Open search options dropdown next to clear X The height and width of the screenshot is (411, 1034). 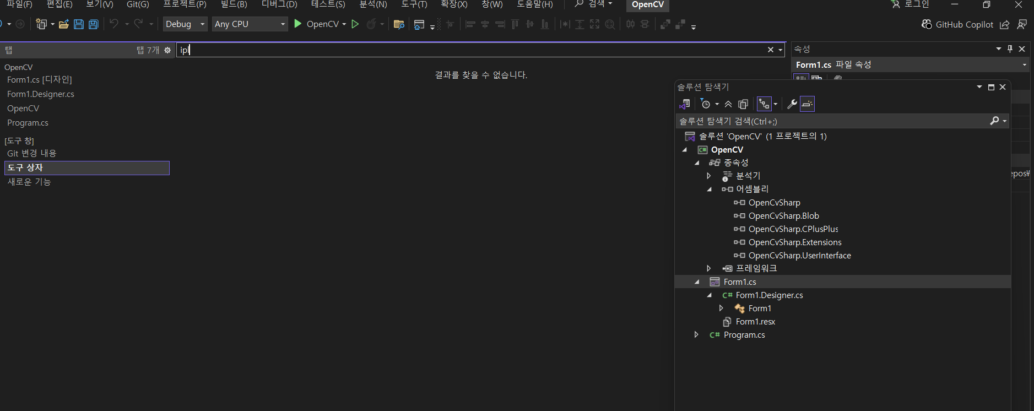781,50
